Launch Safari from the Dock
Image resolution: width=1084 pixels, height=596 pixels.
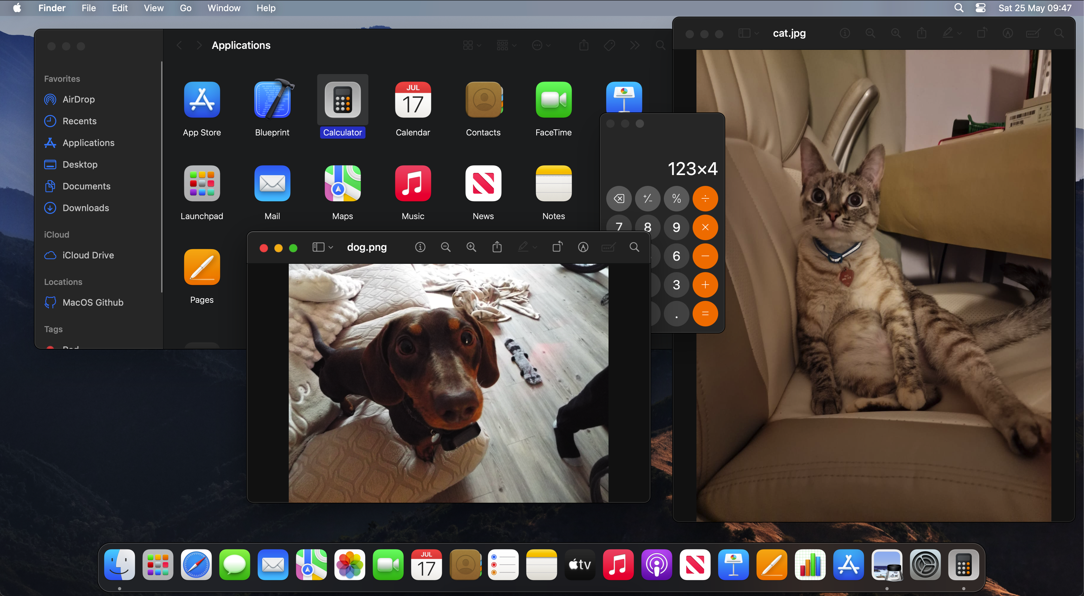(x=196, y=565)
